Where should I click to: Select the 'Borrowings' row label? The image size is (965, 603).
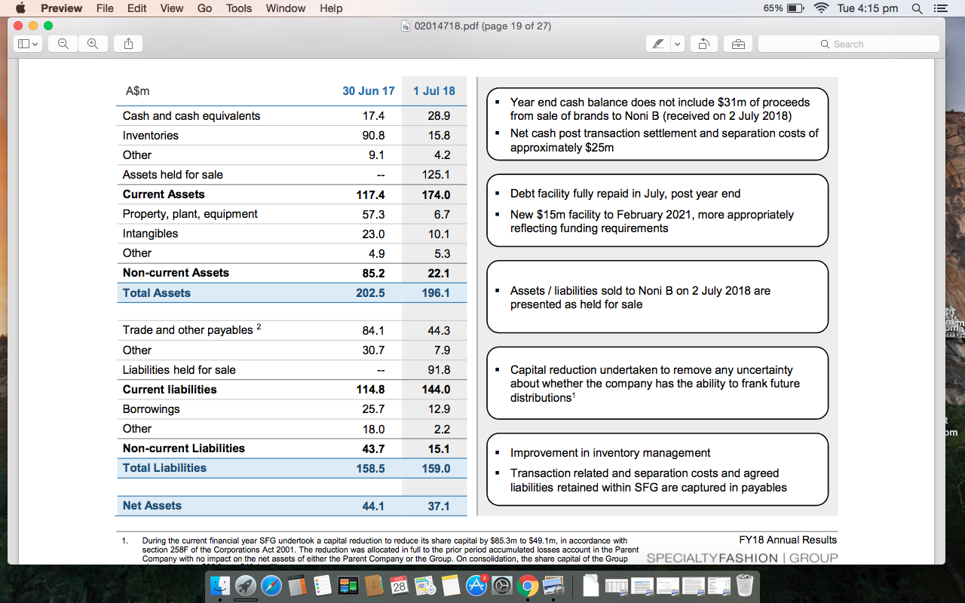point(152,409)
